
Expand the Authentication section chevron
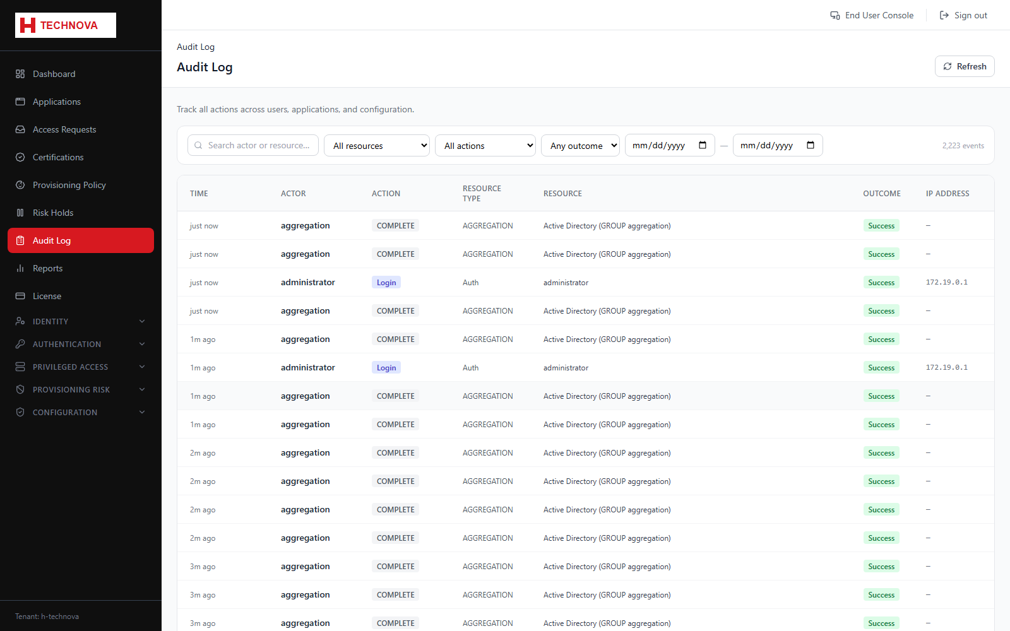click(142, 344)
